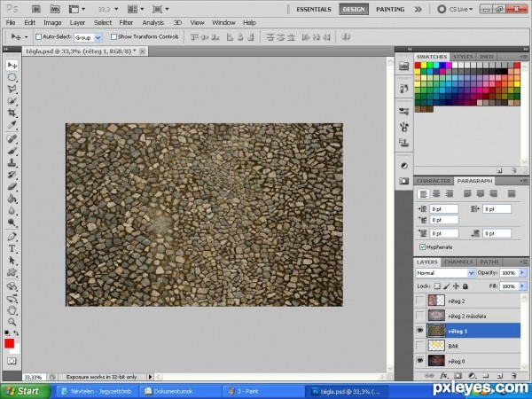Select the Quick Selection tool
The height and width of the screenshot is (399, 532).
click(x=12, y=101)
